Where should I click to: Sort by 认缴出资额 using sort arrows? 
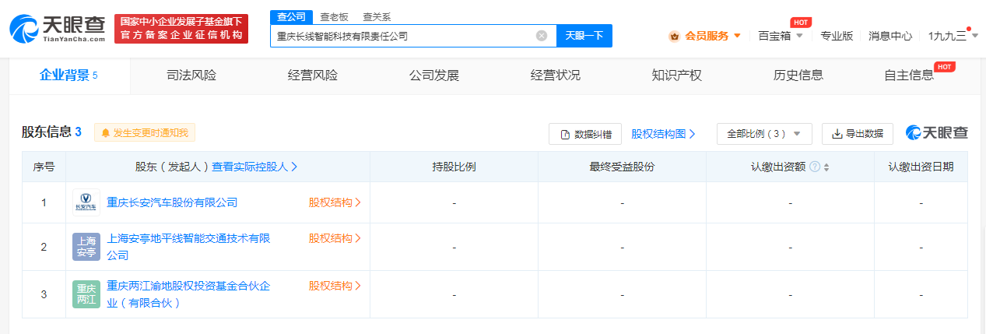tap(826, 167)
